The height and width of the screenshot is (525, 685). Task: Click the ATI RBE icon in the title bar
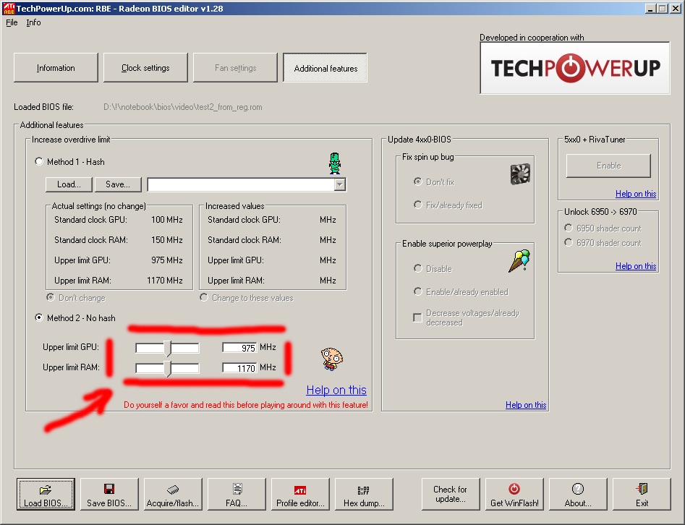click(9, 8)
